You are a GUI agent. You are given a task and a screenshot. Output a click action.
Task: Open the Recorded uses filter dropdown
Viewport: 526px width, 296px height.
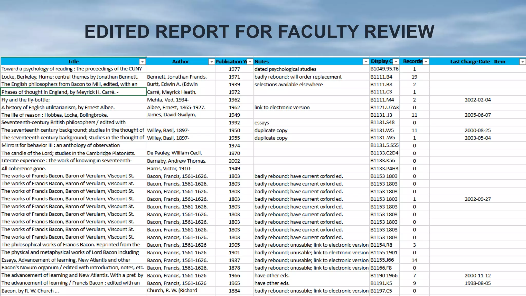point(426,61)
